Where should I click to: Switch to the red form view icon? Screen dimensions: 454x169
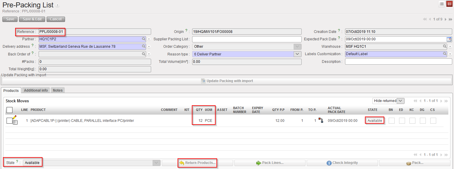pos(449,4)
